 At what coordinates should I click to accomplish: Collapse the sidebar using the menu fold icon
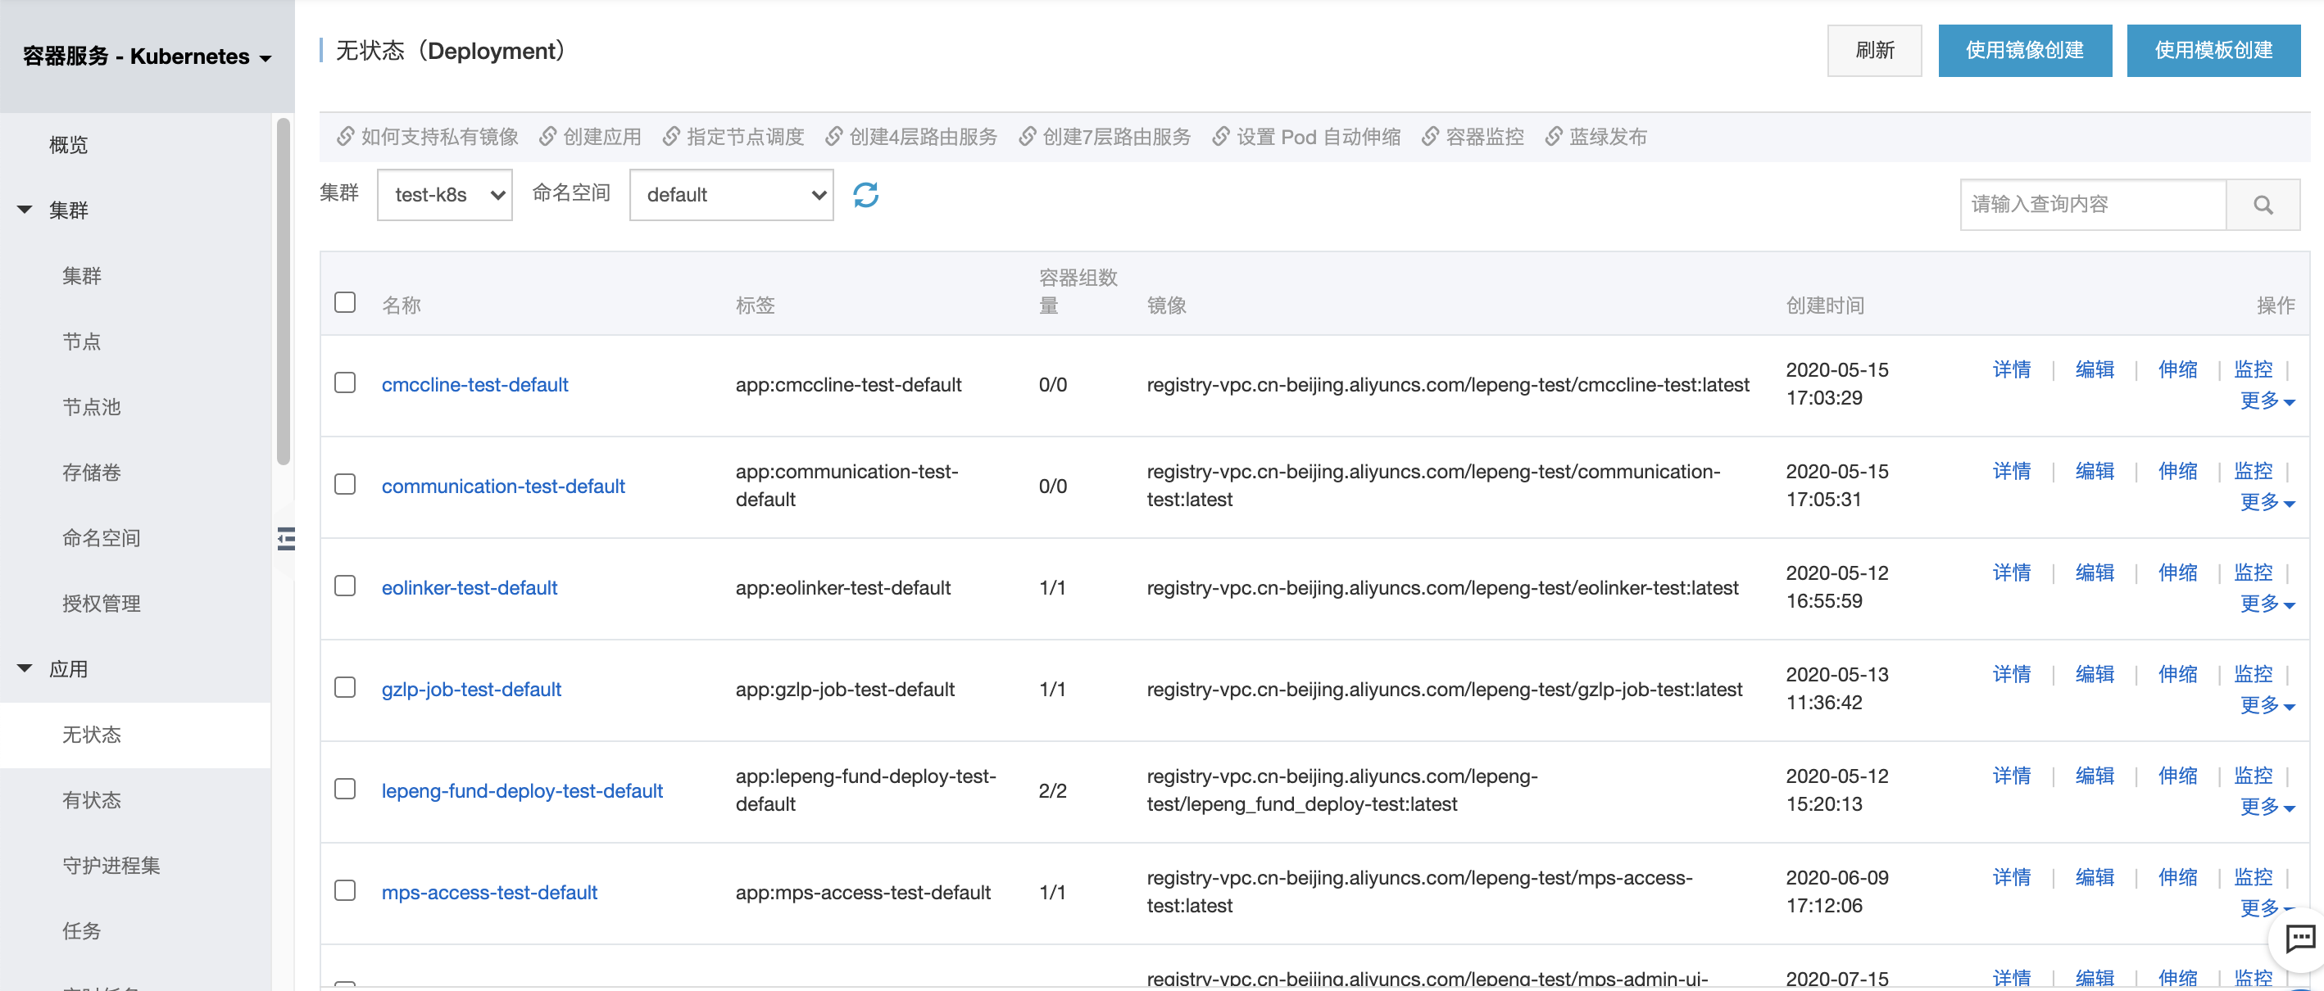[x=286, y=538]
